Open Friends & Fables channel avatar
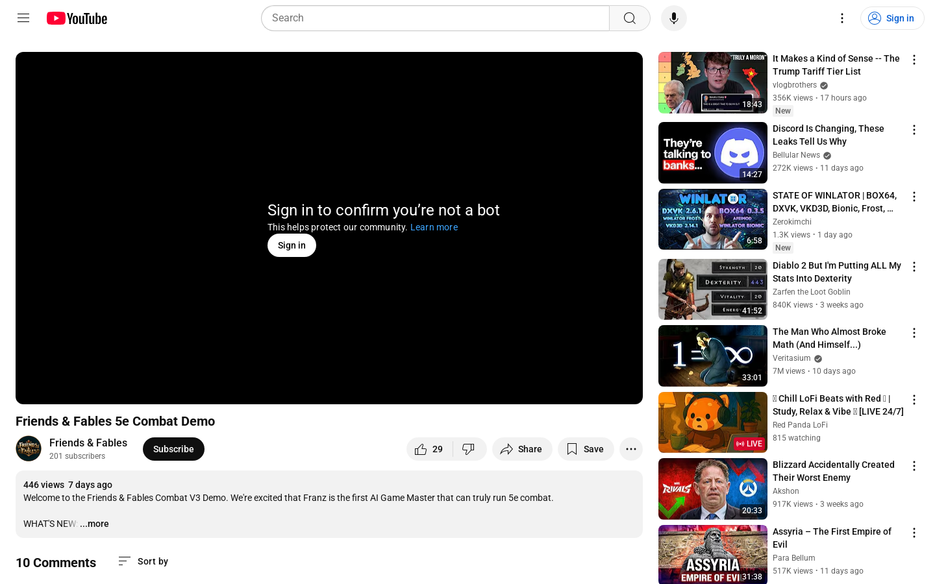Image resolution: width=935 pixels, height=584 pixels. [29, 448]
